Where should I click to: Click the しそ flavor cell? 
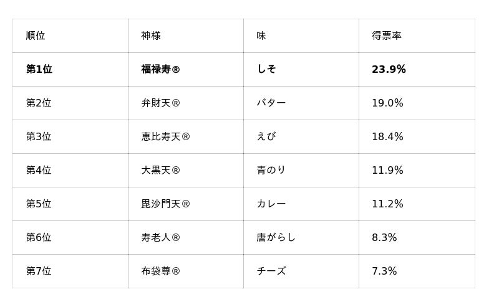pos(301,69)
